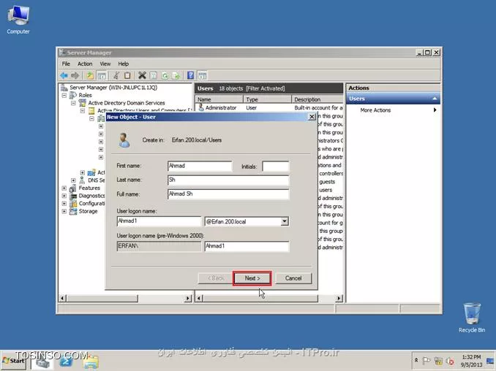
Task: Expand the Features tree node
Action: pyautogui.click(x=64, y=188)
